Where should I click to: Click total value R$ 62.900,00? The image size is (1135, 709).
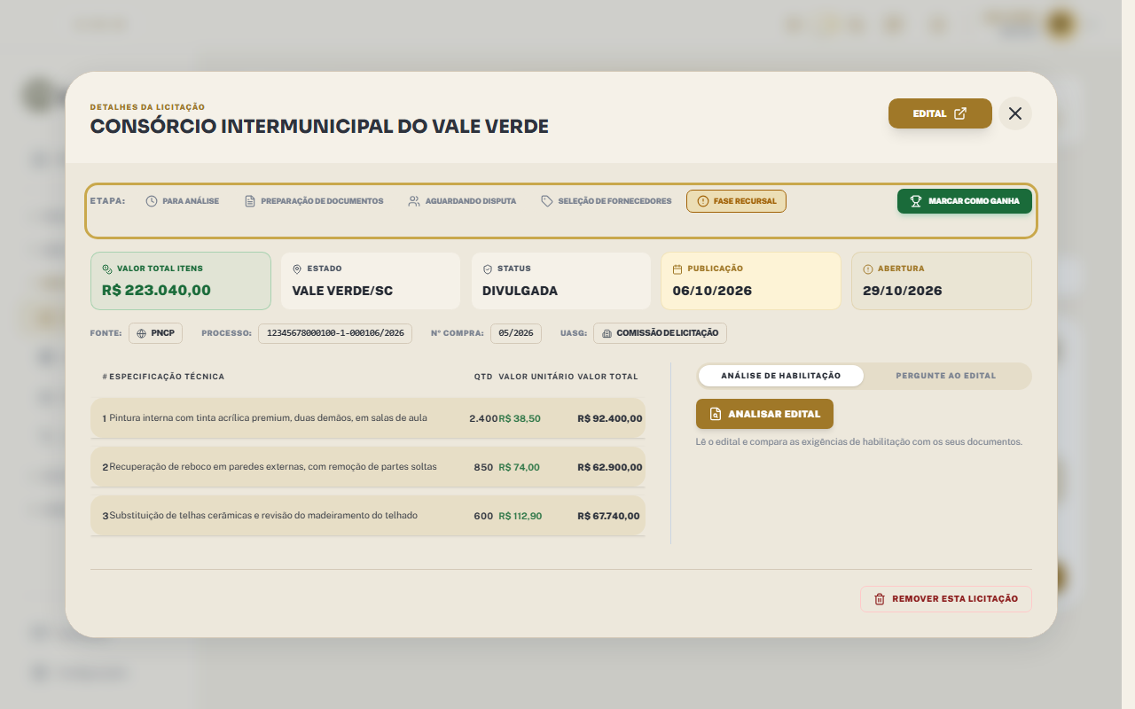coord(610,467)
